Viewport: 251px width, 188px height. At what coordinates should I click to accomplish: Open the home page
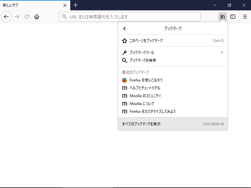pos(37,17)
